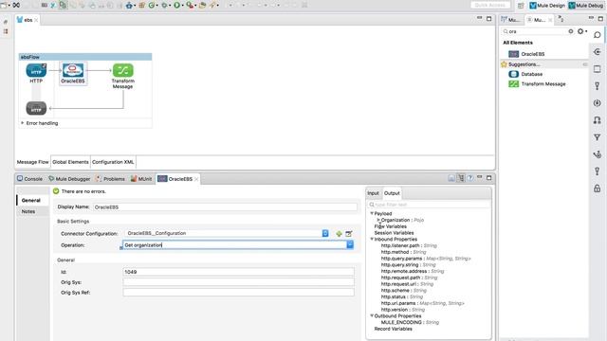607x341 pixels.
Task: Switch metadata panel to Input tab
Action: click(373, 193)
